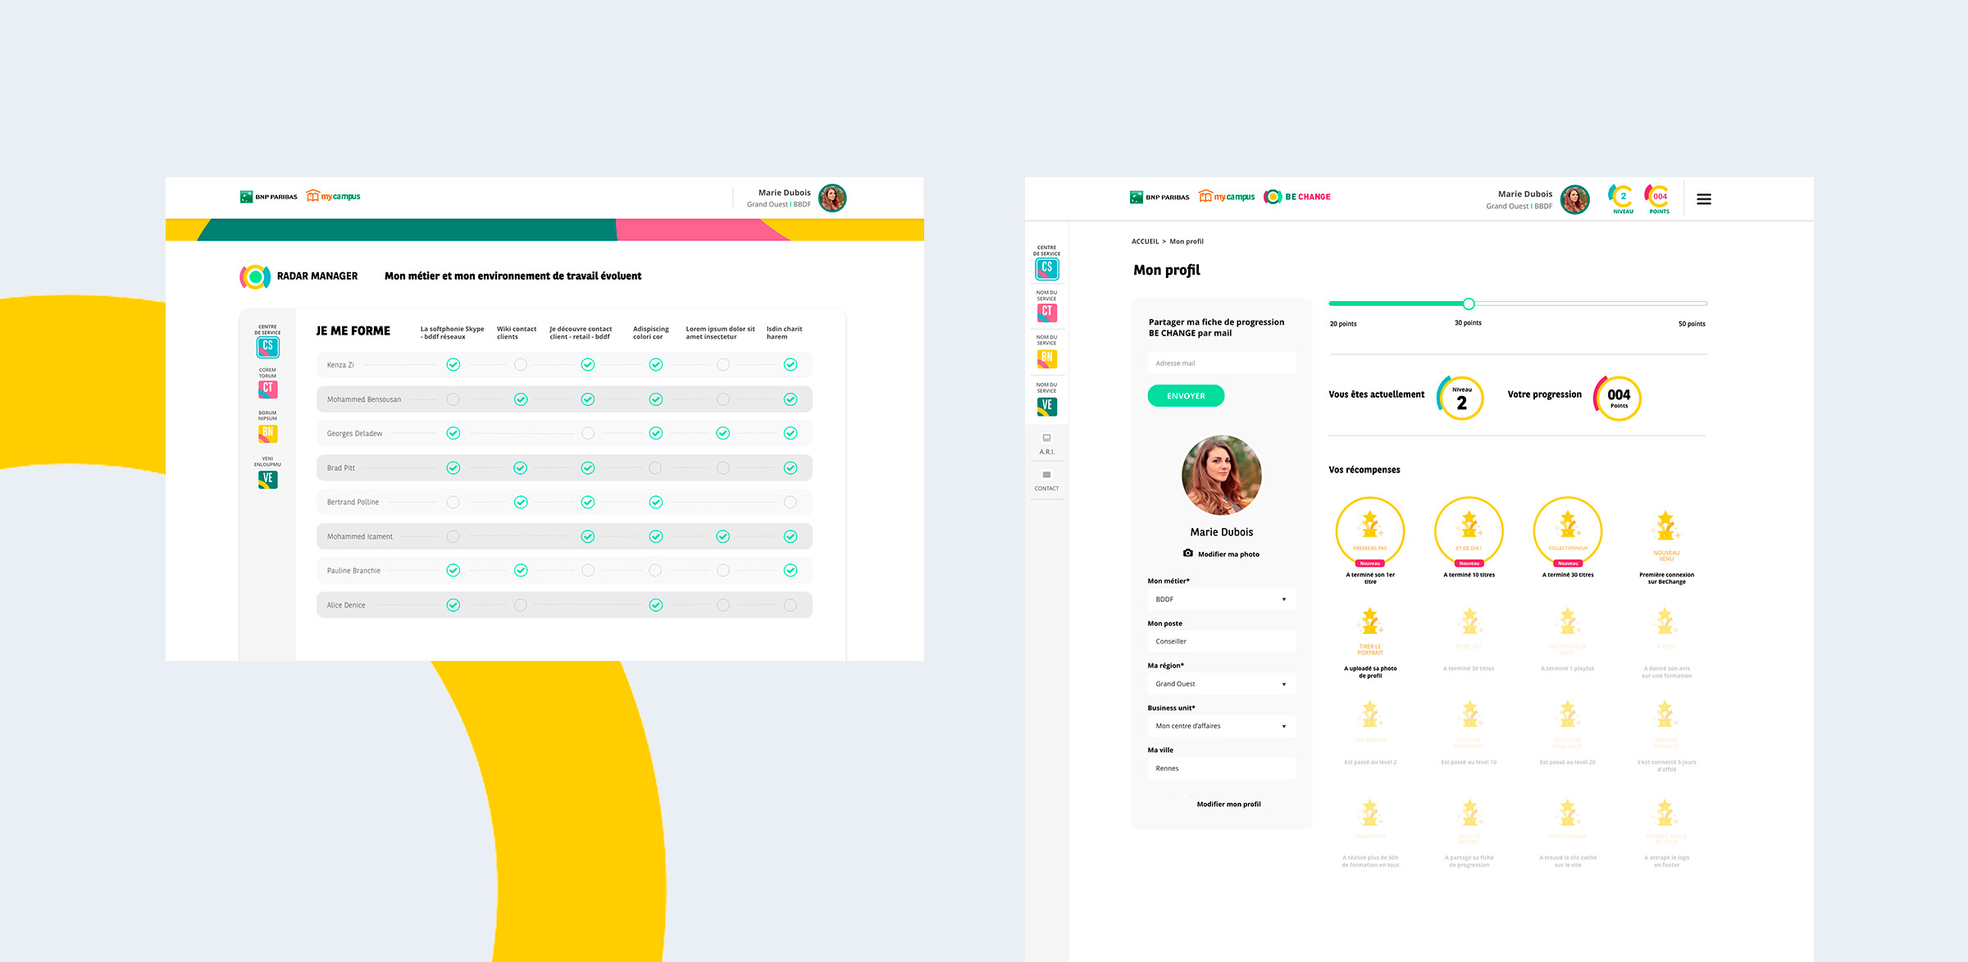Expand the Ma région Grand Ouest dropdown
The width and height of the screenshot is (1968, 962).
1221,684
